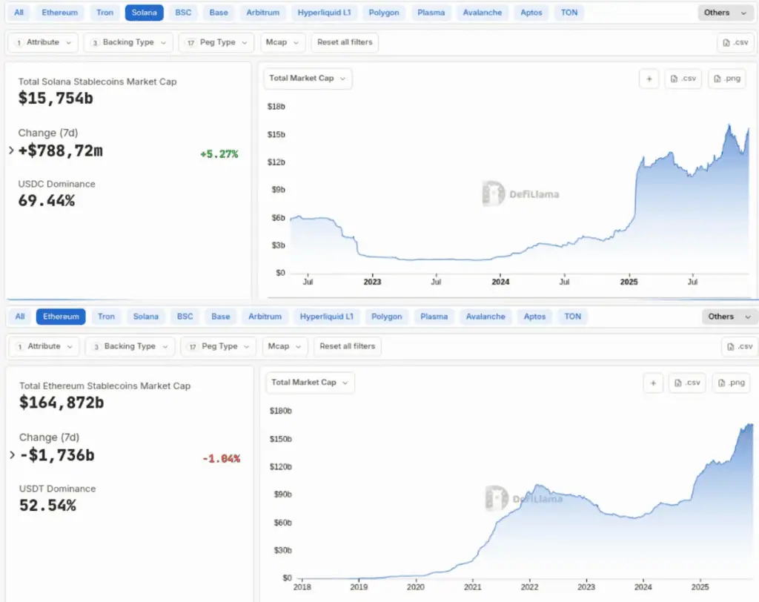759x602 pixels.
Task: Select the Tron tab in top row
Action: (105, 13)
